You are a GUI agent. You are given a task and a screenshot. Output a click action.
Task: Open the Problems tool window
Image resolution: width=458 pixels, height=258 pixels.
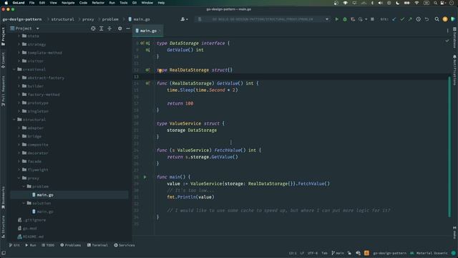pos(71,245)
